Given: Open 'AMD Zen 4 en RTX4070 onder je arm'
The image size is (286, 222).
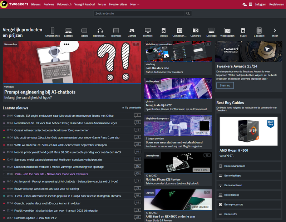Looking at the screenshot, I should (x=170, y=217).
